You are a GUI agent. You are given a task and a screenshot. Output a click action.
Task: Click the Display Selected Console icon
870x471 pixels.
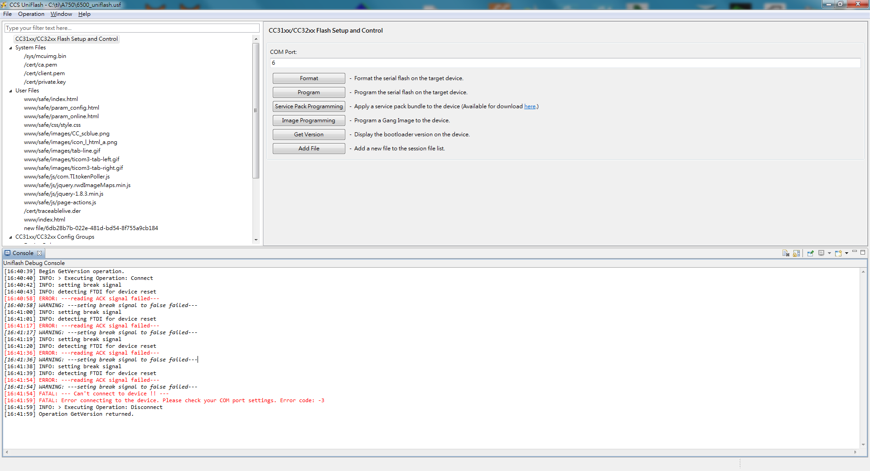point(821,253)
